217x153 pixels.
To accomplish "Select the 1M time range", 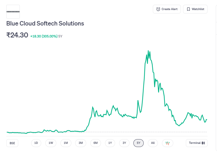I will click(x=66, y=143).
